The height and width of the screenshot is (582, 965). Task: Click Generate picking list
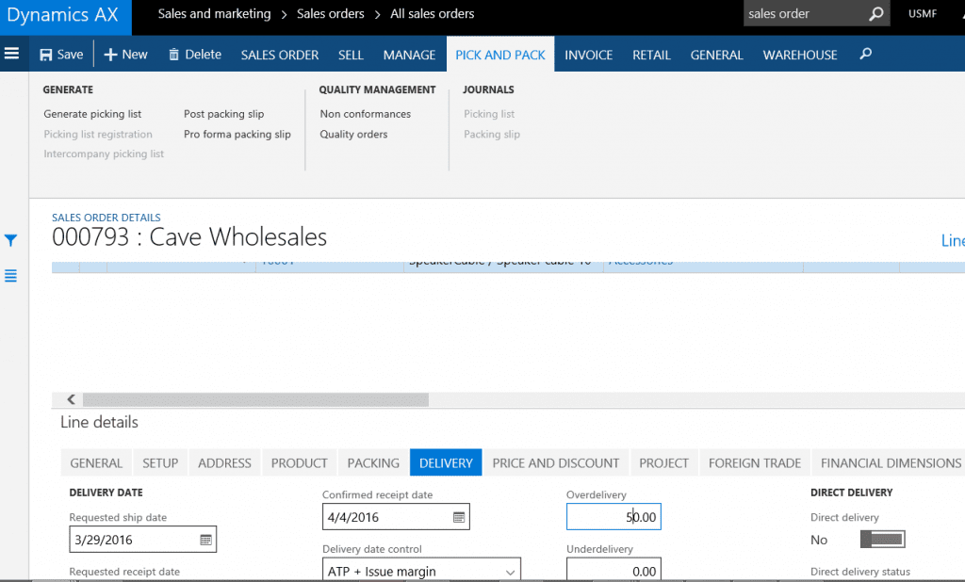click(92, 114)
